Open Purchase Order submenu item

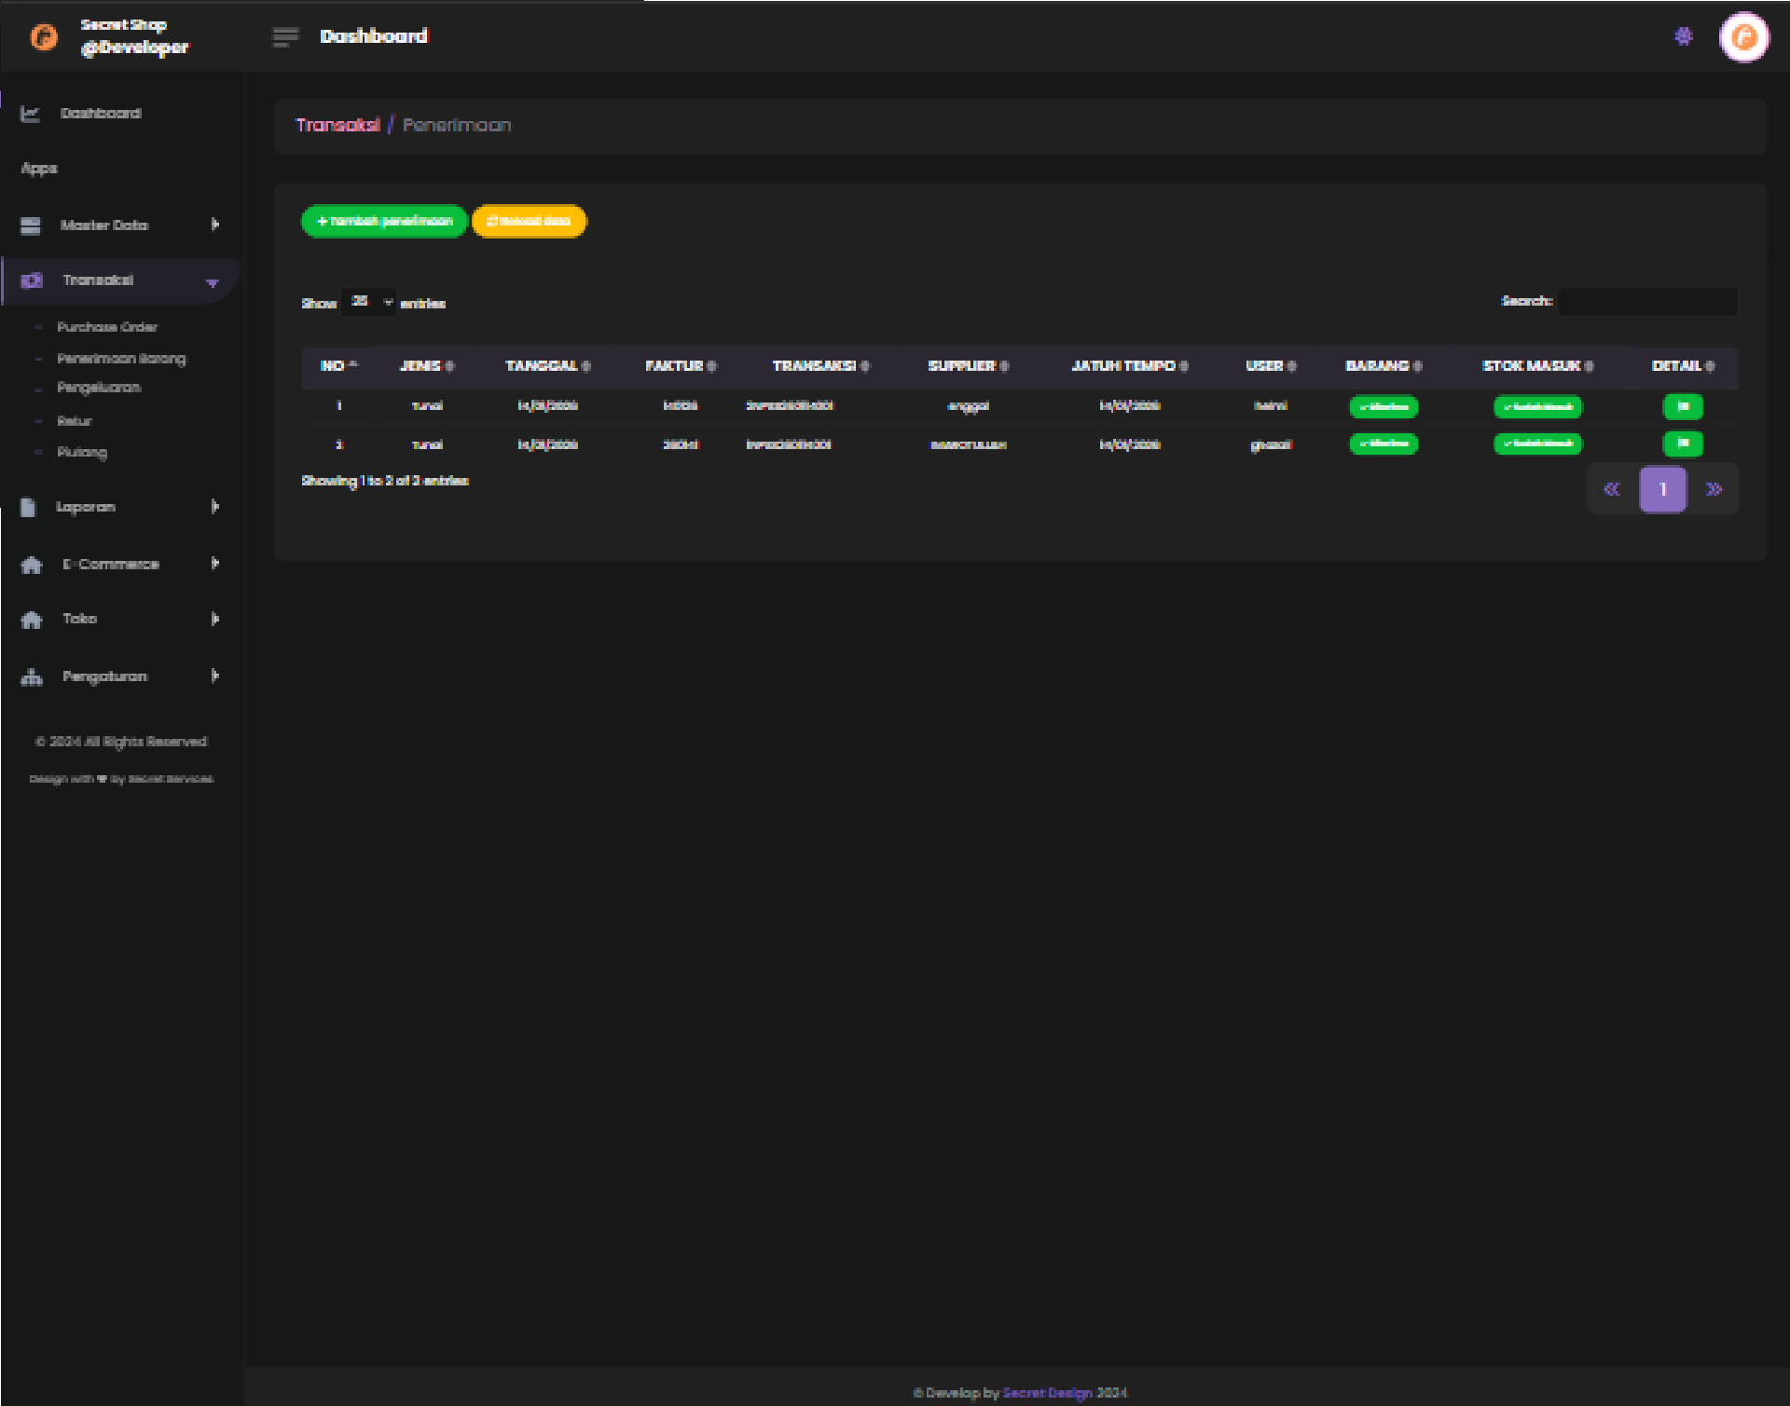[x=107, y=327]
